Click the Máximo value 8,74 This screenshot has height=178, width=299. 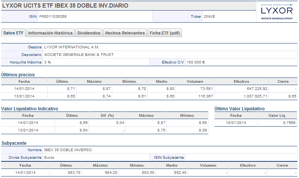tap(106, 96)
